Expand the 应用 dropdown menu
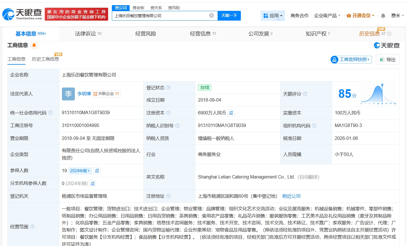The height and width of the screenshot is (246, 406). point(273,16)
